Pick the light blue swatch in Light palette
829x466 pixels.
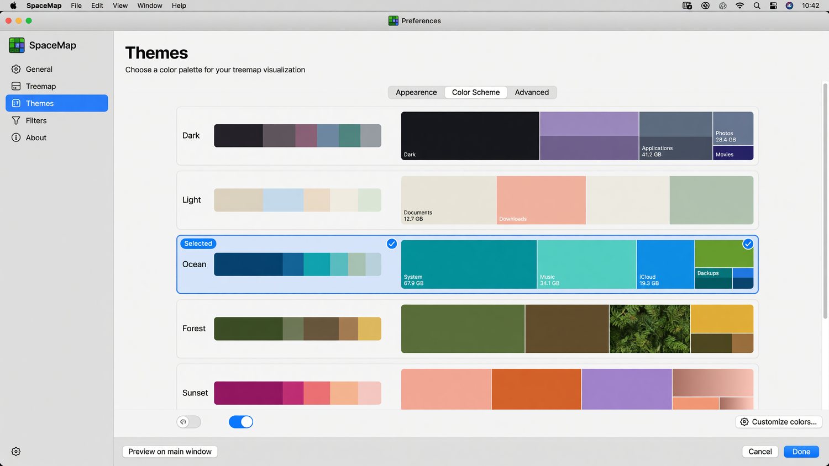point(283,200)
